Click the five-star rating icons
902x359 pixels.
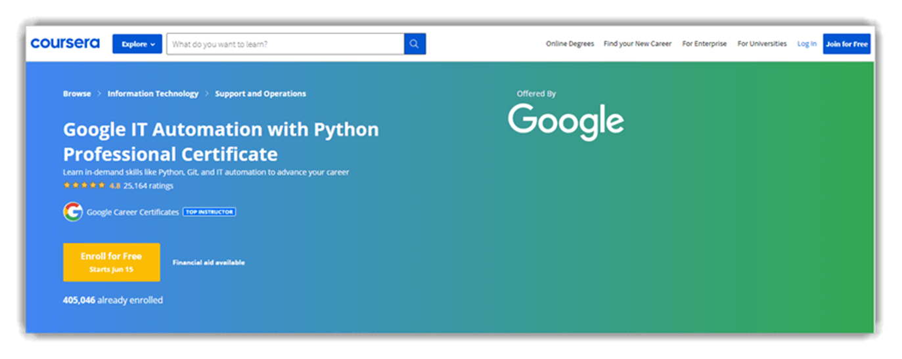pos(84,186)
